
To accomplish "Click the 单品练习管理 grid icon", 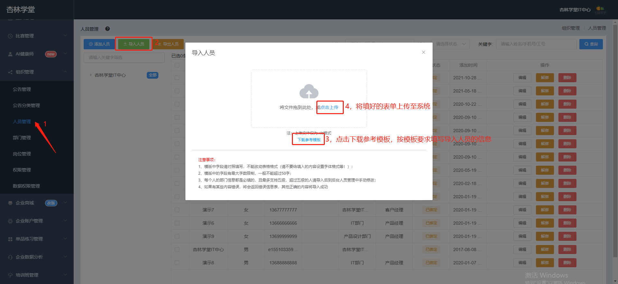I will tap(10, 239).
